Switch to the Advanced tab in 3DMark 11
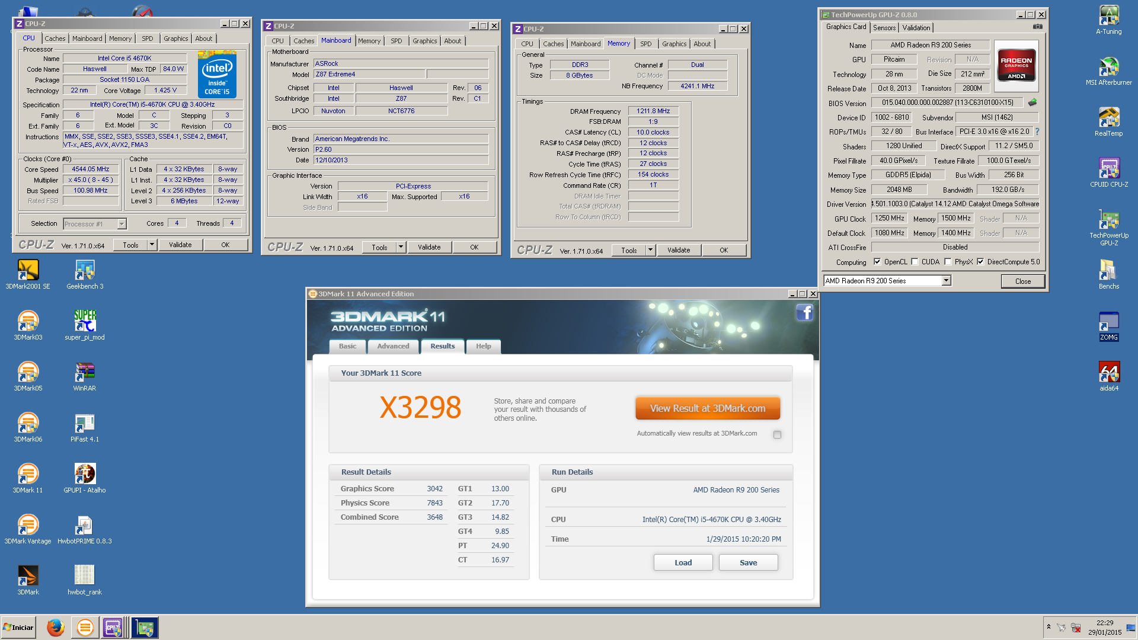This screenshot has height=640, width=1138. pos(393,346)
